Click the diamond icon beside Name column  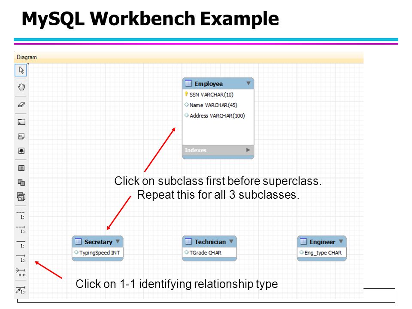tap(187, 105)
